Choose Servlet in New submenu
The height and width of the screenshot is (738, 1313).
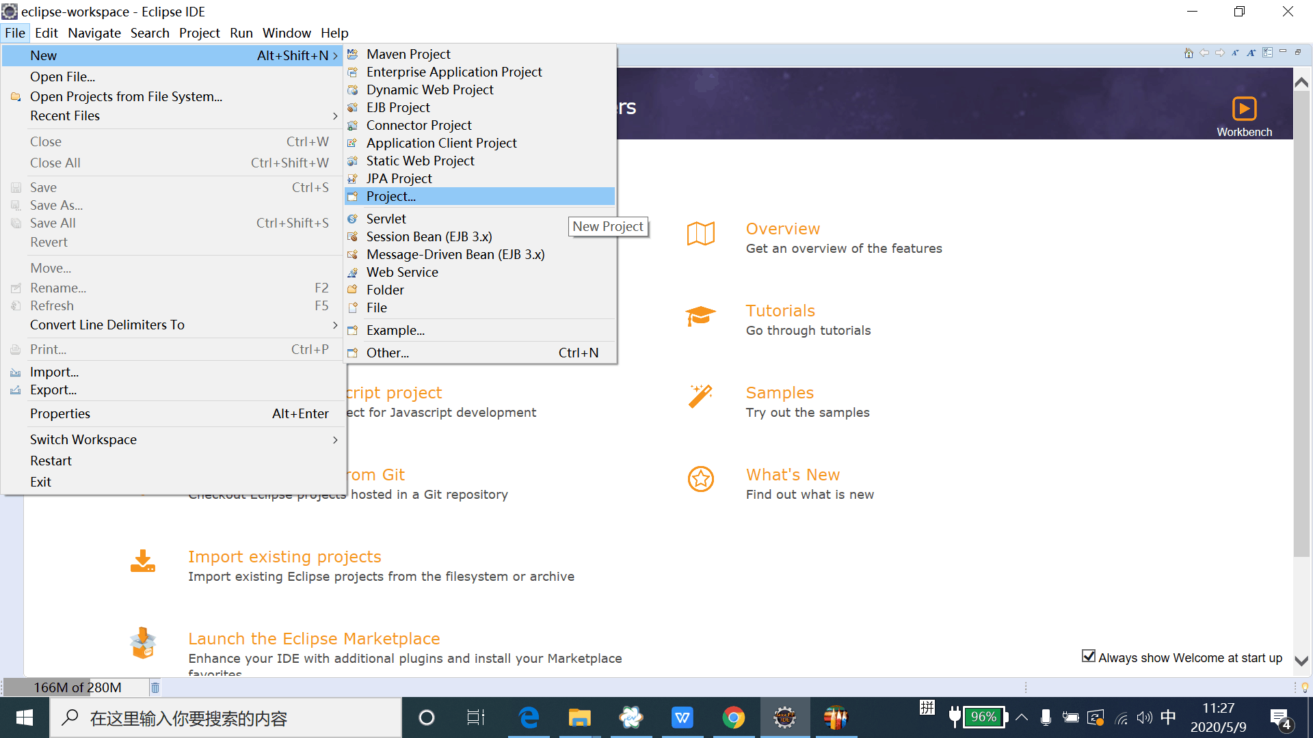(x=480, y=219)
